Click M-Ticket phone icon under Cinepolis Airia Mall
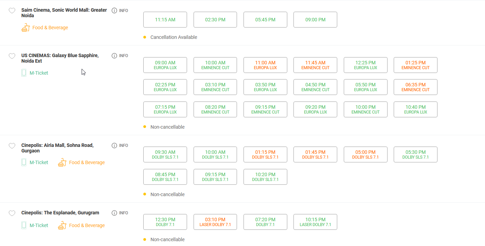485x246 pixels. pos(24,162)
